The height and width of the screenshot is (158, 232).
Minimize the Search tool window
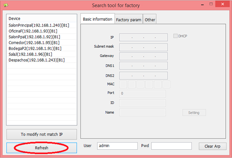[202, 5]
